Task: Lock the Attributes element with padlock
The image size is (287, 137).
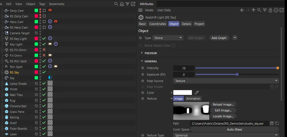Action: coord(270,10)
